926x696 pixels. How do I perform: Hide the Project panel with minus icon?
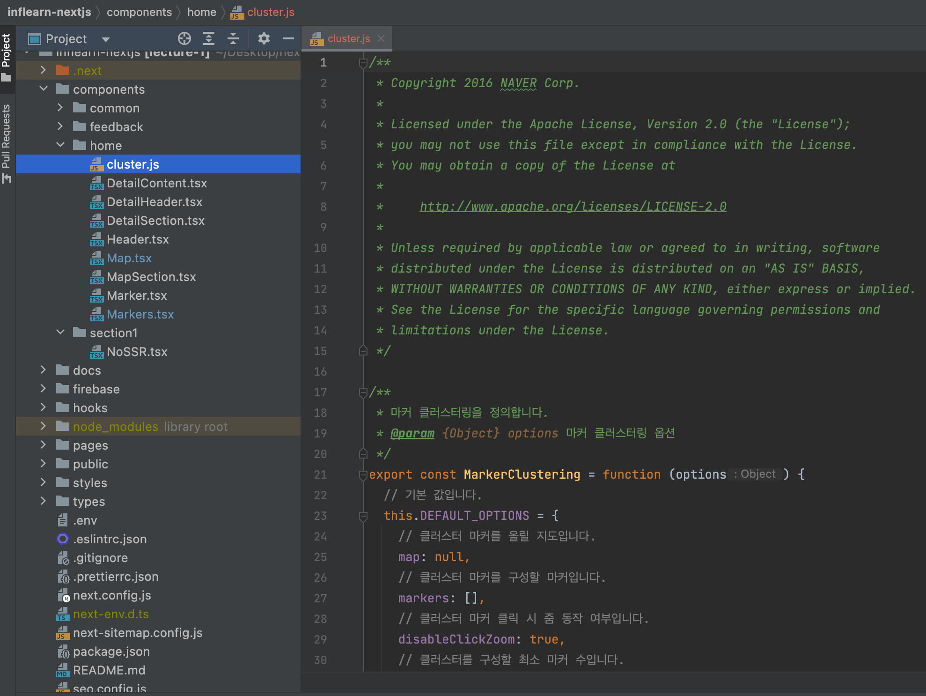click(x=288, y=38)
